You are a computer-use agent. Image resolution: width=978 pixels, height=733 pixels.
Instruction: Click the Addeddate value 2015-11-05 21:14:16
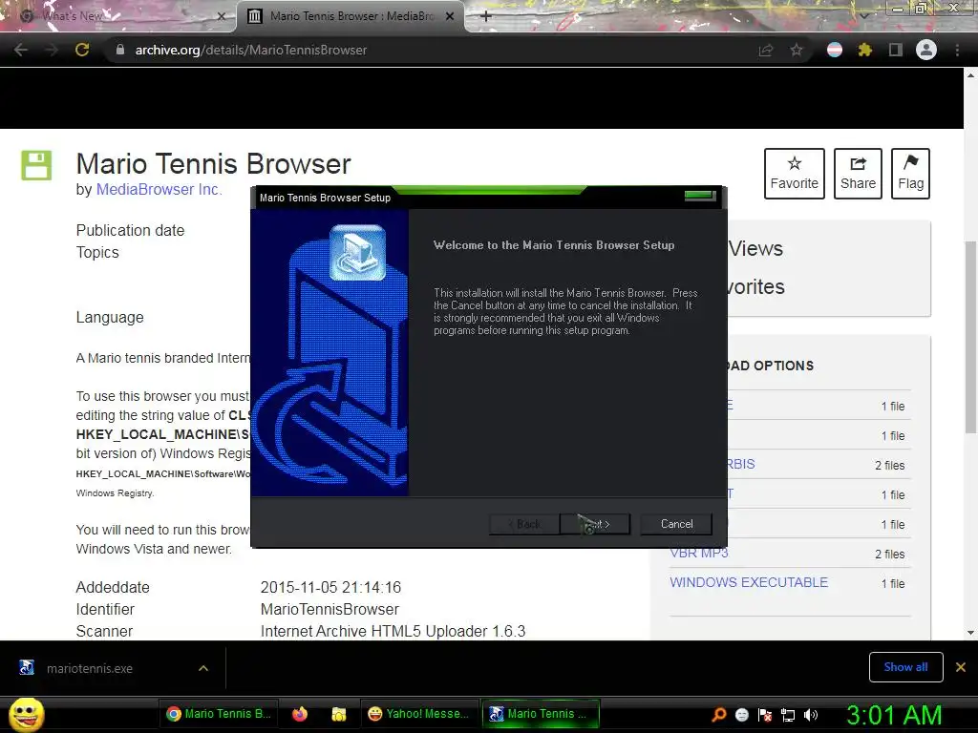coord(330,587)
